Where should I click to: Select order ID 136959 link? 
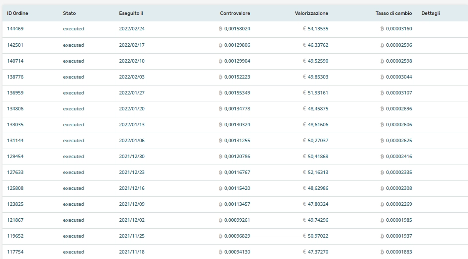click(x=15, y=93)
